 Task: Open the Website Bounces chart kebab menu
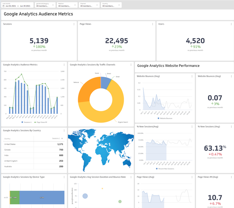pos(192,76)
